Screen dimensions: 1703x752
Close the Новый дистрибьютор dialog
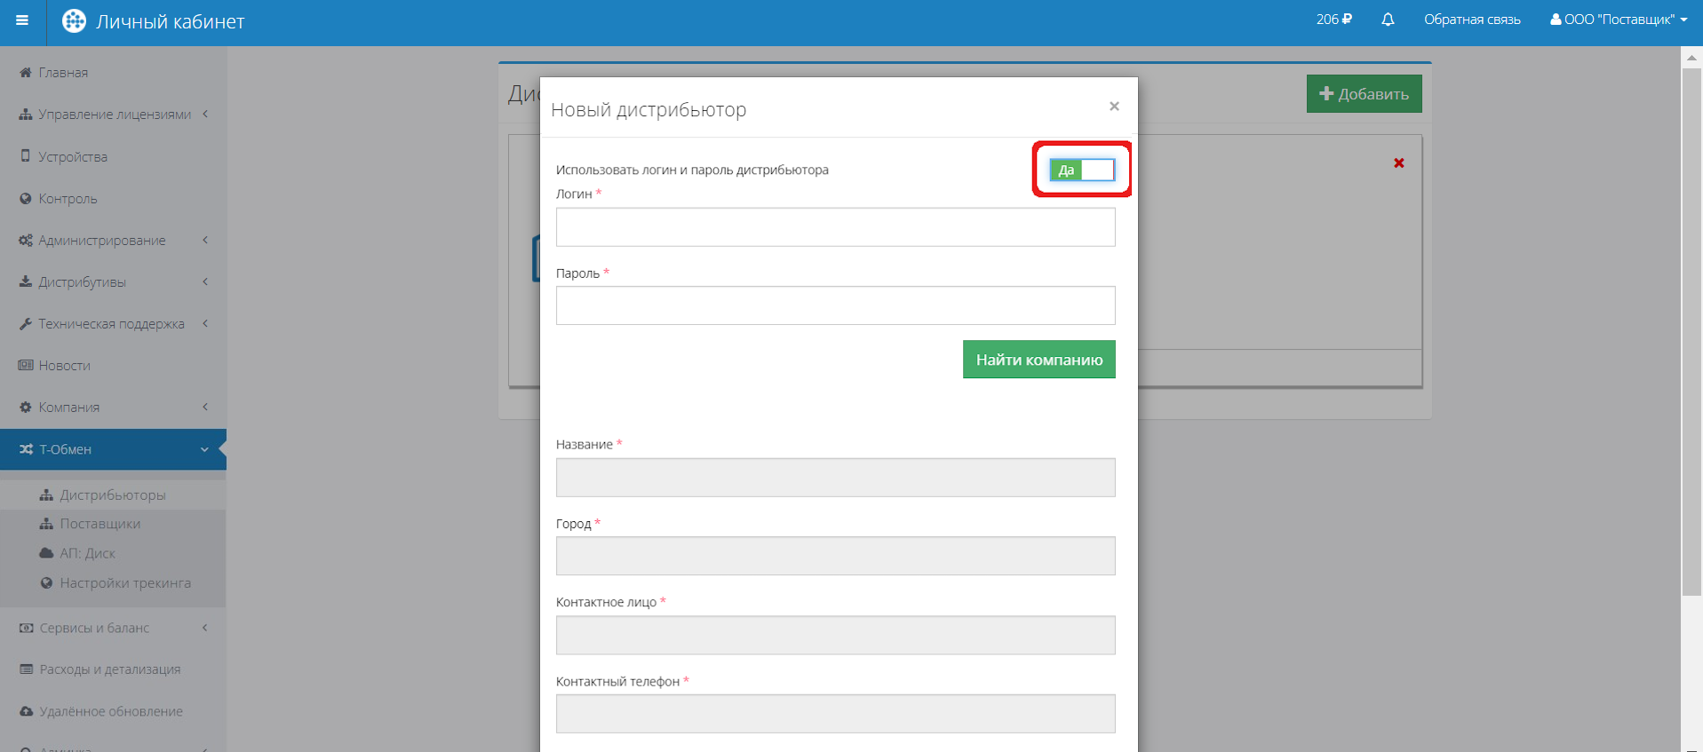click(x=1114, y=107)
